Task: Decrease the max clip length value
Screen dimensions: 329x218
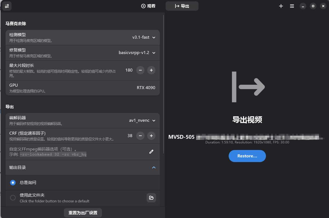Action: coord(140,70)
